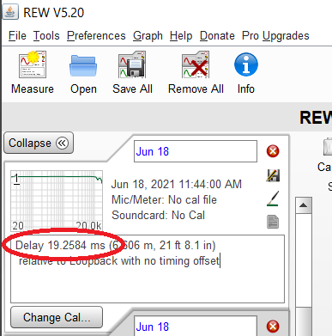This screenshot has width=332, height=336.
Task: Remove the second Jun 18 measurement at bottom
Action: click(273, 327)
